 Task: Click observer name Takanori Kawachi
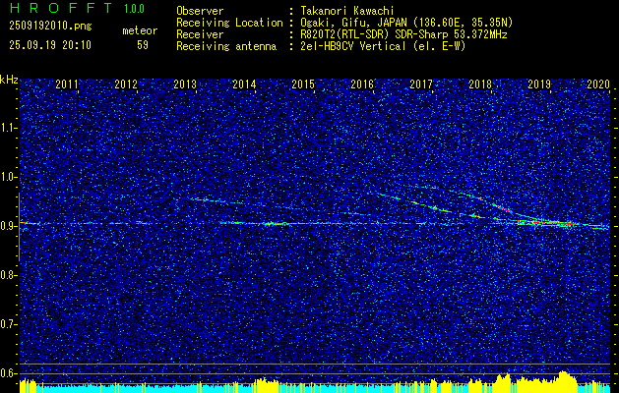click(347, 11)
